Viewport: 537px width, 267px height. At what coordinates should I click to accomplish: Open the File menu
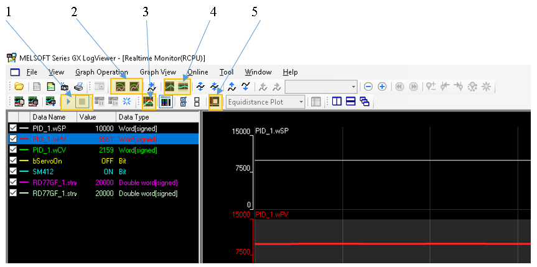32,72
